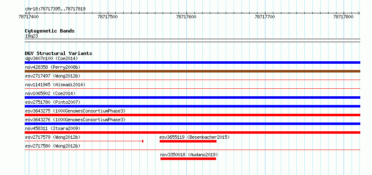Click the thin red line under nsv1141945
The image size is (372, 175).
192,89
